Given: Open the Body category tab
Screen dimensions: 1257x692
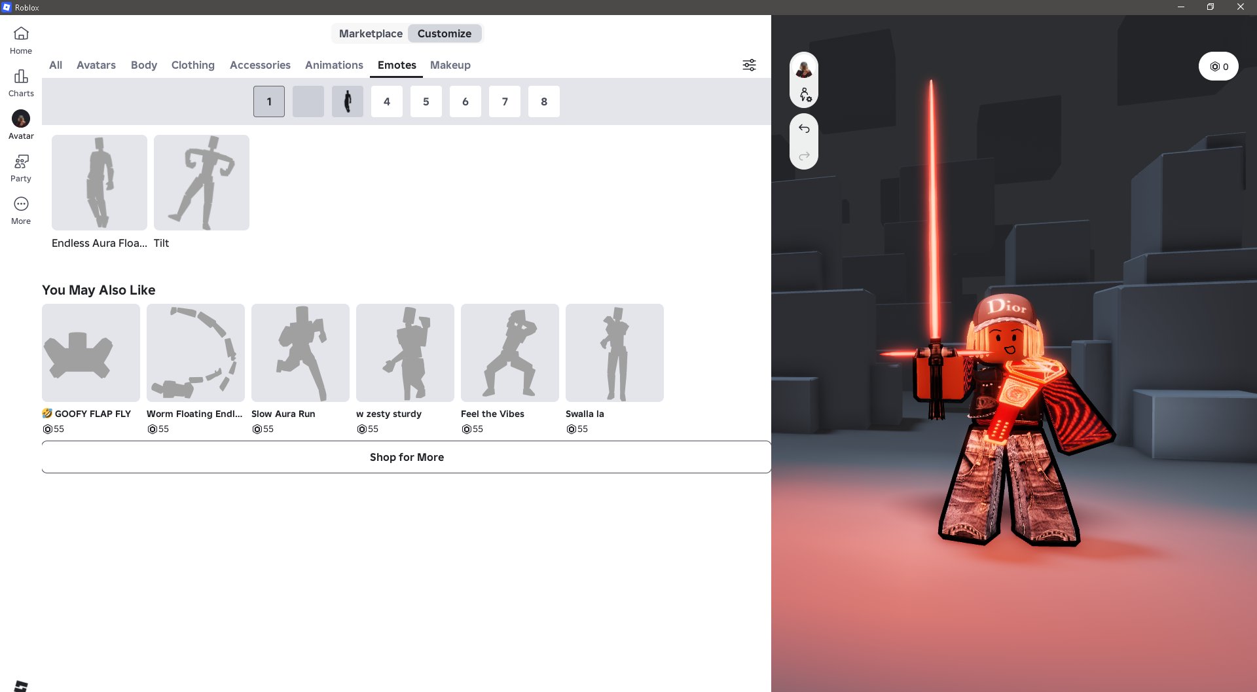Looking at the screenshot, I should (x=144, y=65).
